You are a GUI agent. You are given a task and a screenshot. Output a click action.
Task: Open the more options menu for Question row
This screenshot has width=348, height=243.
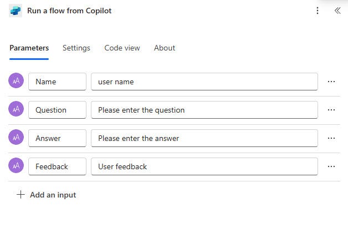click(x=331, y=110)
